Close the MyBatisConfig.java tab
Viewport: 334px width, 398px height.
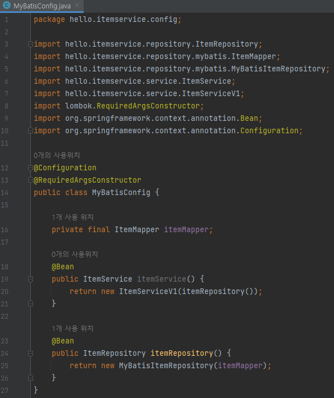coord(77,5)
